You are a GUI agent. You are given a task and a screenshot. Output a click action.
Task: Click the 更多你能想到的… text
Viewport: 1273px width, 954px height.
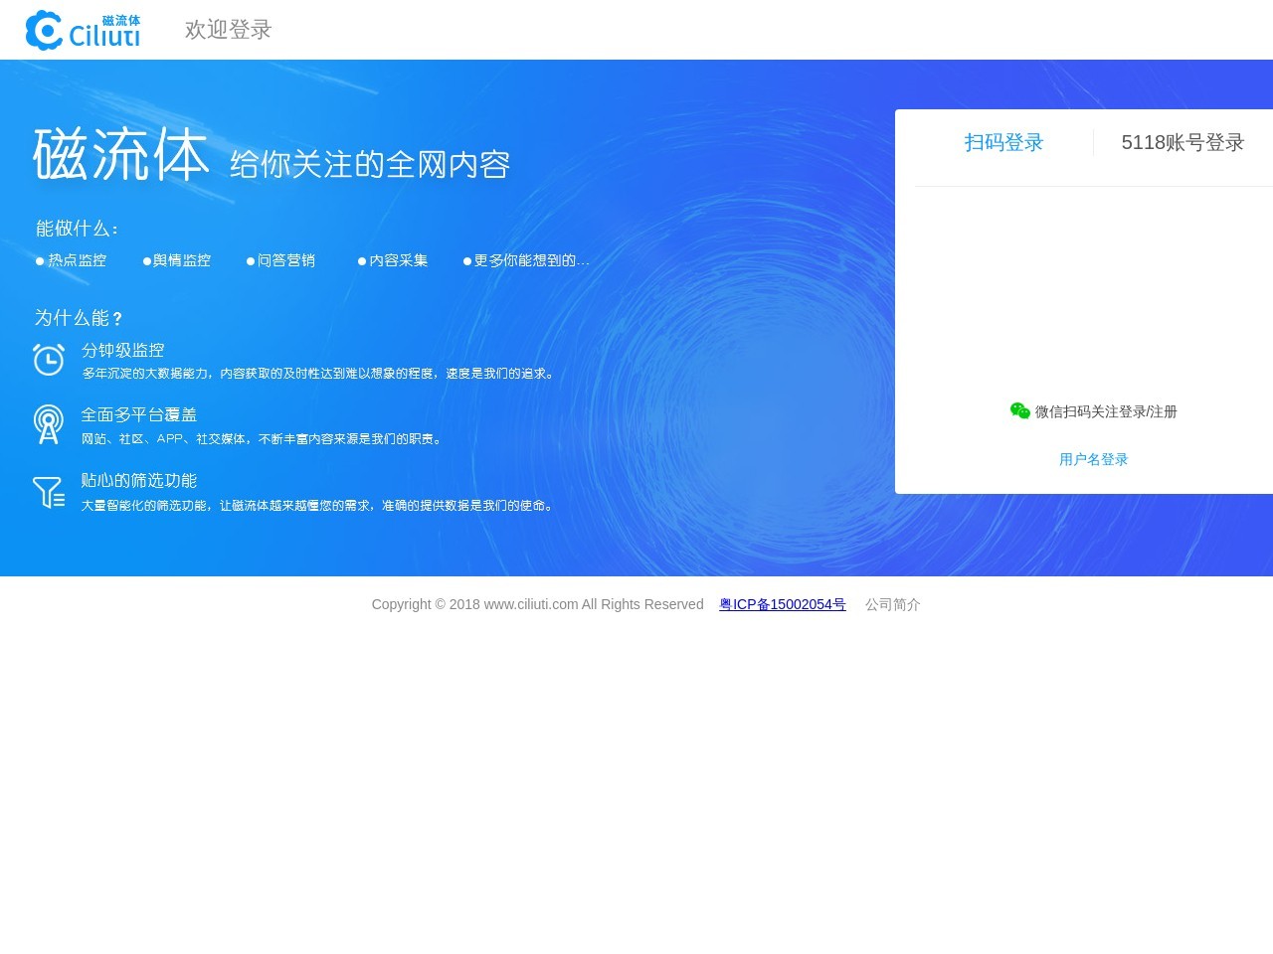[x=532, y=260]
